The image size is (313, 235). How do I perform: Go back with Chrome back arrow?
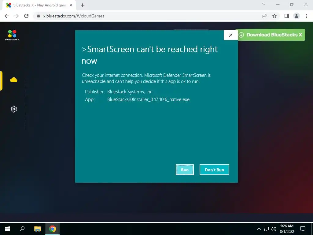point(7,16)
